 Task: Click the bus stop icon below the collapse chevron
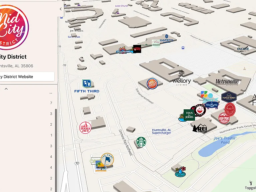[x=62, y=17]
